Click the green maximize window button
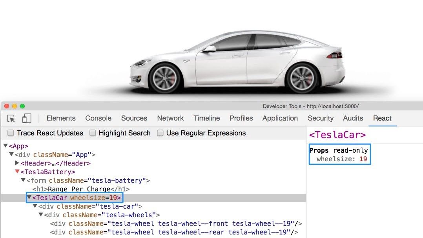The height and width of the screenshot is (238, 423). [22, 106]
